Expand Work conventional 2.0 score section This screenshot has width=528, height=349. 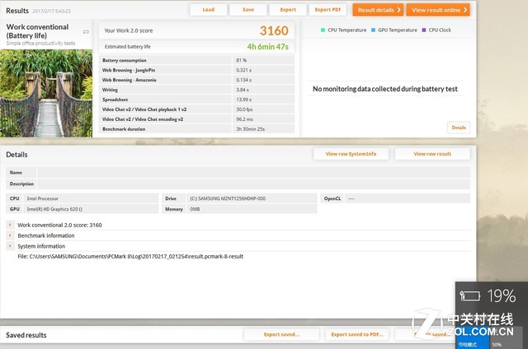10,224
